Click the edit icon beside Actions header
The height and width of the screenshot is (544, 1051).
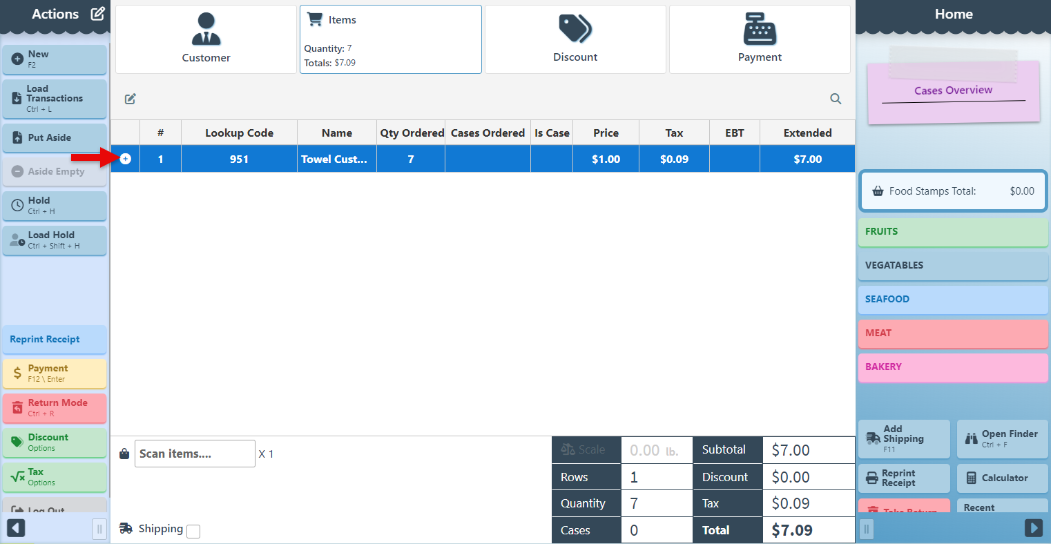(98, 14)
